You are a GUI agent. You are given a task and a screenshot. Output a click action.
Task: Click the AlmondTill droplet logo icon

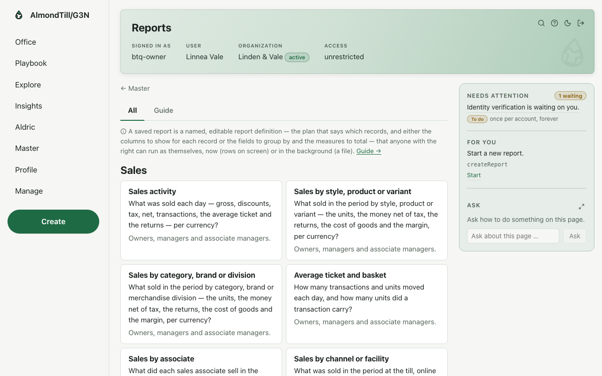(19, 15)
